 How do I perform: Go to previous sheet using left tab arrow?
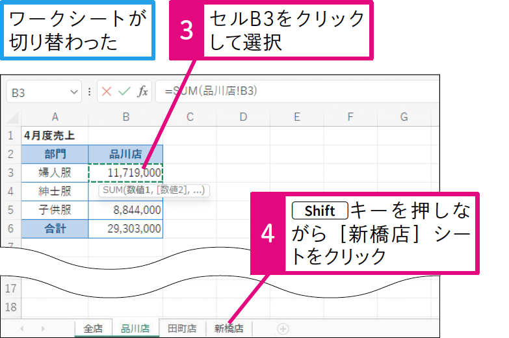[x=21, y=329]
